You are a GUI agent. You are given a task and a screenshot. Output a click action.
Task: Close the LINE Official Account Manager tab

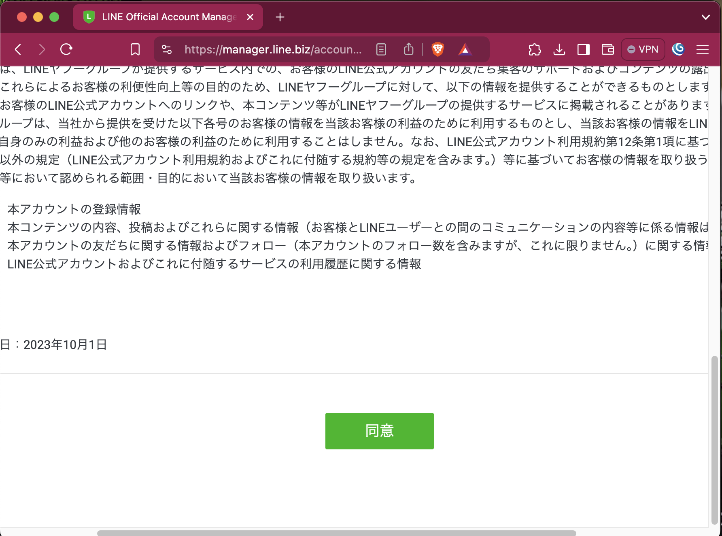tap(250, 17)
